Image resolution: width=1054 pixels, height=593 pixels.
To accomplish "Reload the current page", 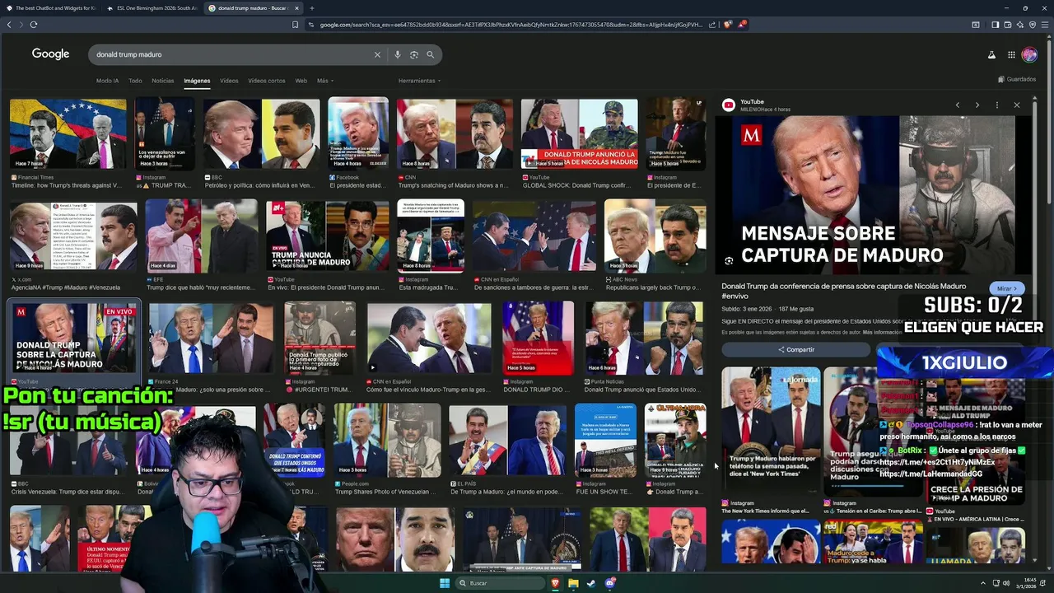I will (x=34, y=25).
